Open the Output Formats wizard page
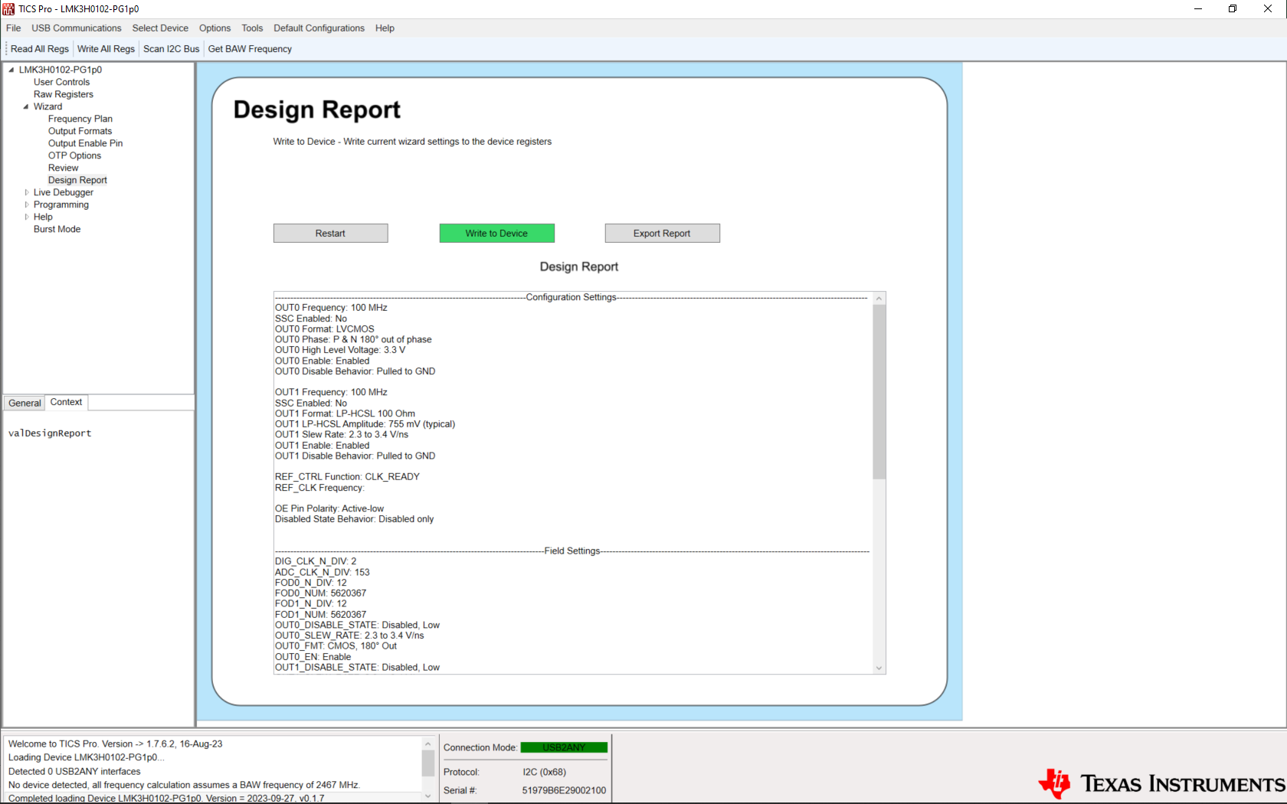The image size is (1287, 804). tap(80, 131)
